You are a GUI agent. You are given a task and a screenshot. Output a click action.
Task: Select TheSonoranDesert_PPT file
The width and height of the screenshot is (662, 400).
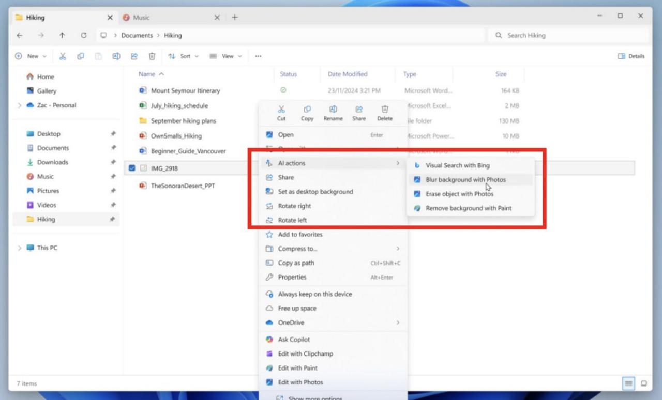pos(183,186)
